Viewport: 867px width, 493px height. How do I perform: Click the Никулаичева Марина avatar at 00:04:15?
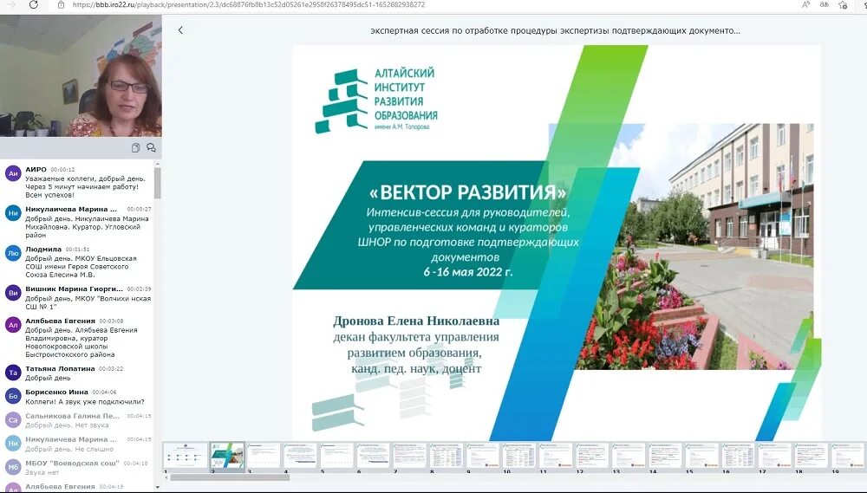(x=13, y=444)
